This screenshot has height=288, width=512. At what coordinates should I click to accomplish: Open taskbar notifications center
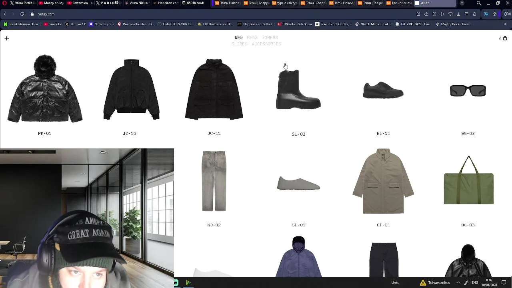pos(504,282)
